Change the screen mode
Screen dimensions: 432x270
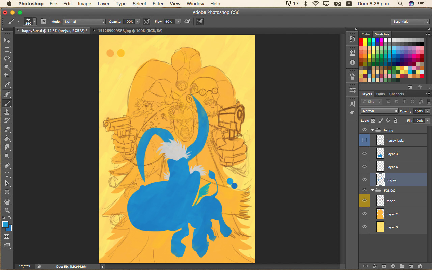[x=7, y=246]
